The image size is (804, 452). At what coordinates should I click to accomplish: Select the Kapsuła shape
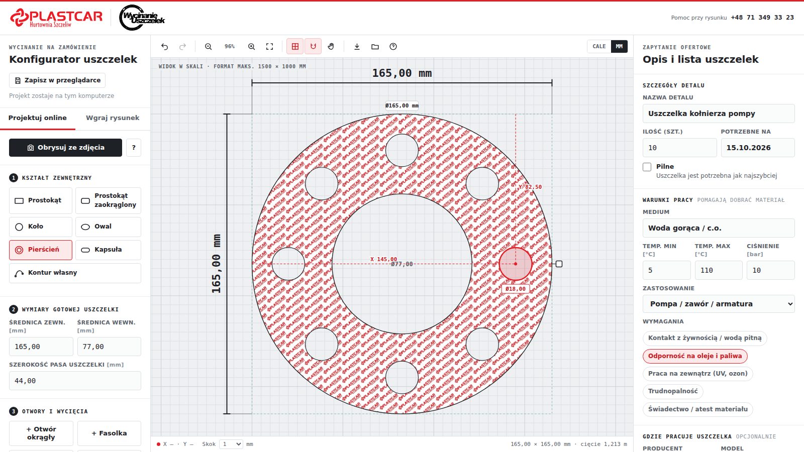[108, 250]
